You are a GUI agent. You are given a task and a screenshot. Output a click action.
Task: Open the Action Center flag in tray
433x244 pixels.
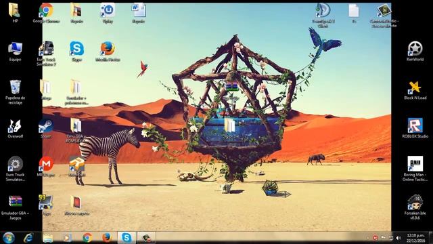(383, 238)
